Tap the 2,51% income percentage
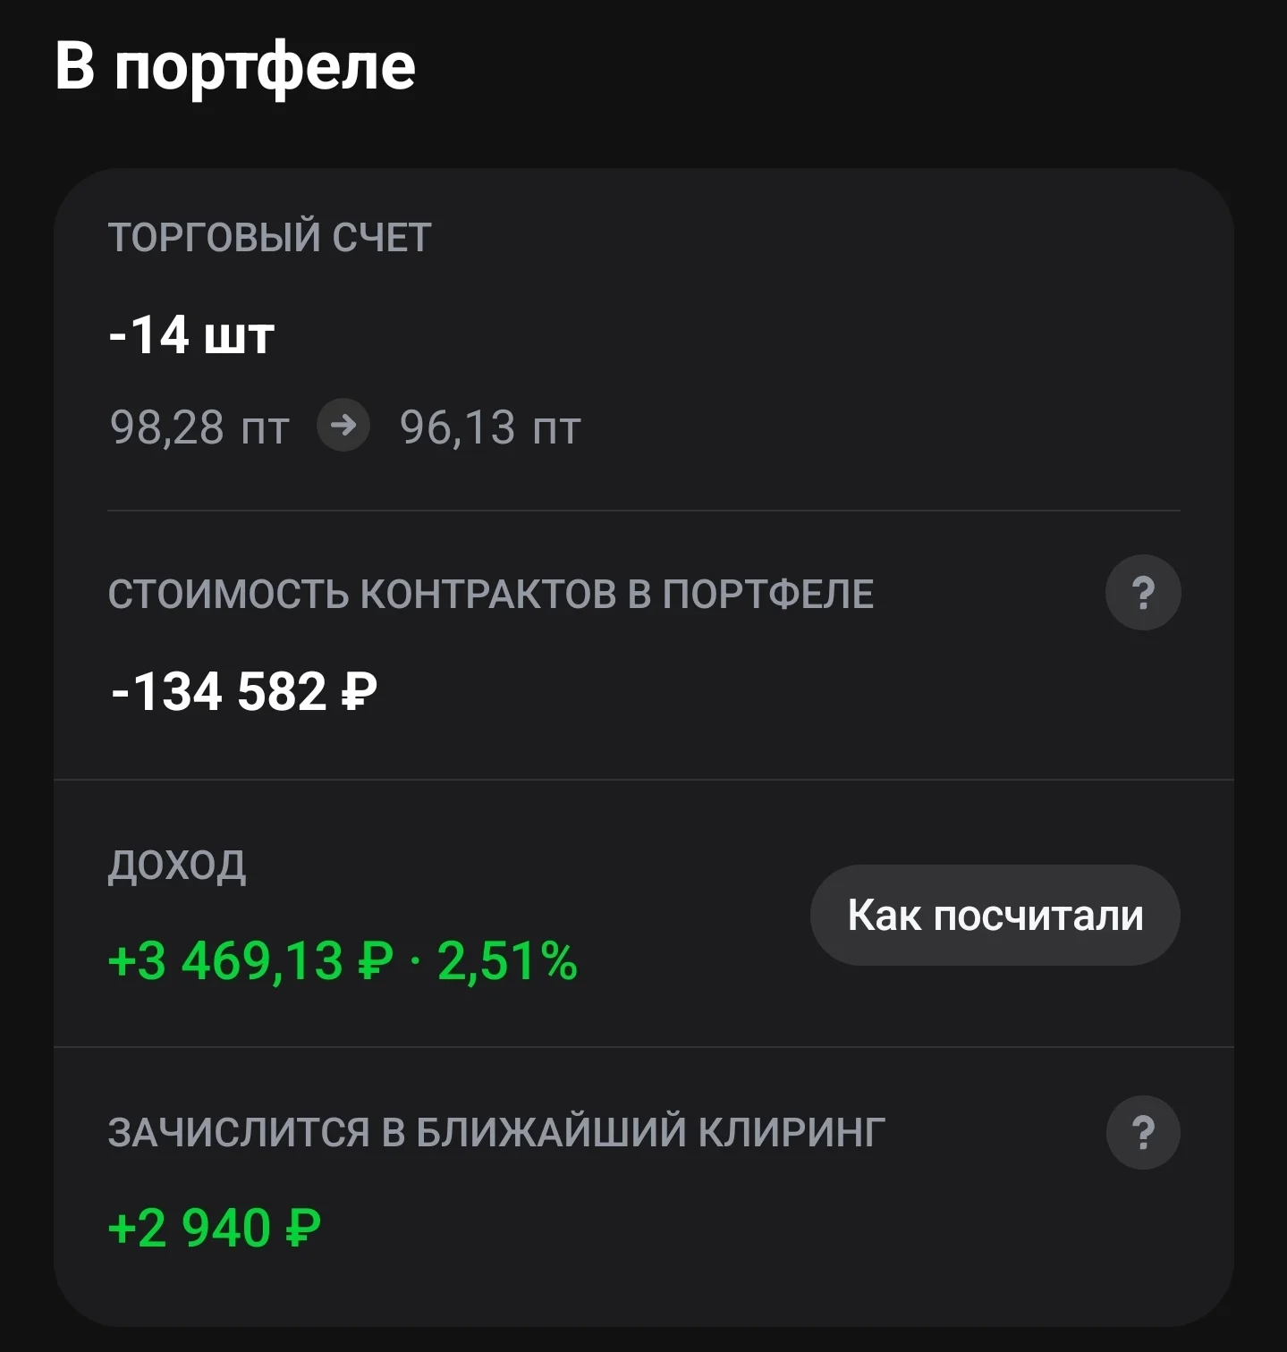Image resolution: width=1287 pixels, height=1352 pixels. [x=507, y=961]
